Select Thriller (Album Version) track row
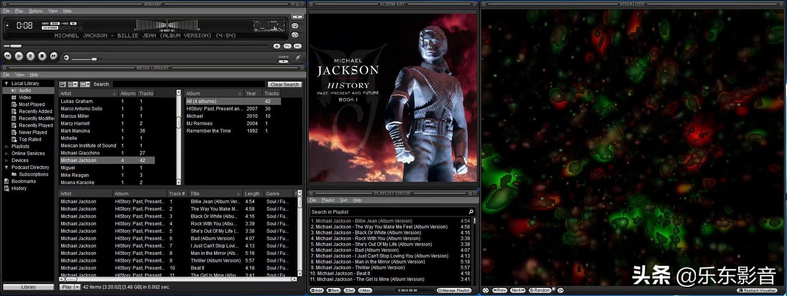The height and width of the screenshot is (296, 787). [x=178, y=261]
